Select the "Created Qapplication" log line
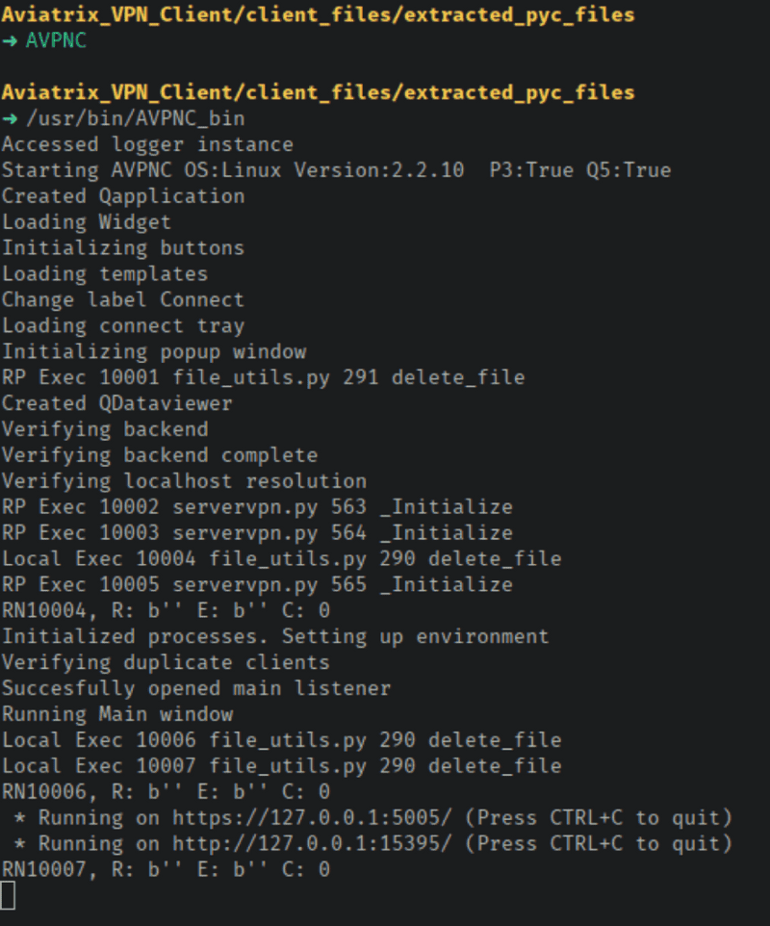 coord(123,196)
